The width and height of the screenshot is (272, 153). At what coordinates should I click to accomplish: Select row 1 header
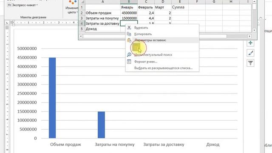click(82, 7)
